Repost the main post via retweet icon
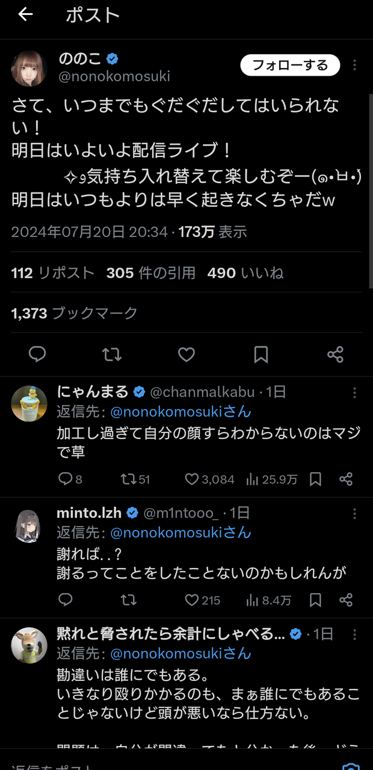Viewport: 373px width, 770px height. 112,355
